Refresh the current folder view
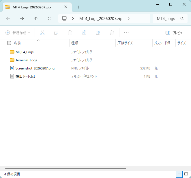The image size is (191, 178). (50, 19)
